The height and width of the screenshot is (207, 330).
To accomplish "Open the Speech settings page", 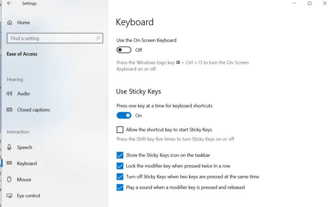I will 24,147.
